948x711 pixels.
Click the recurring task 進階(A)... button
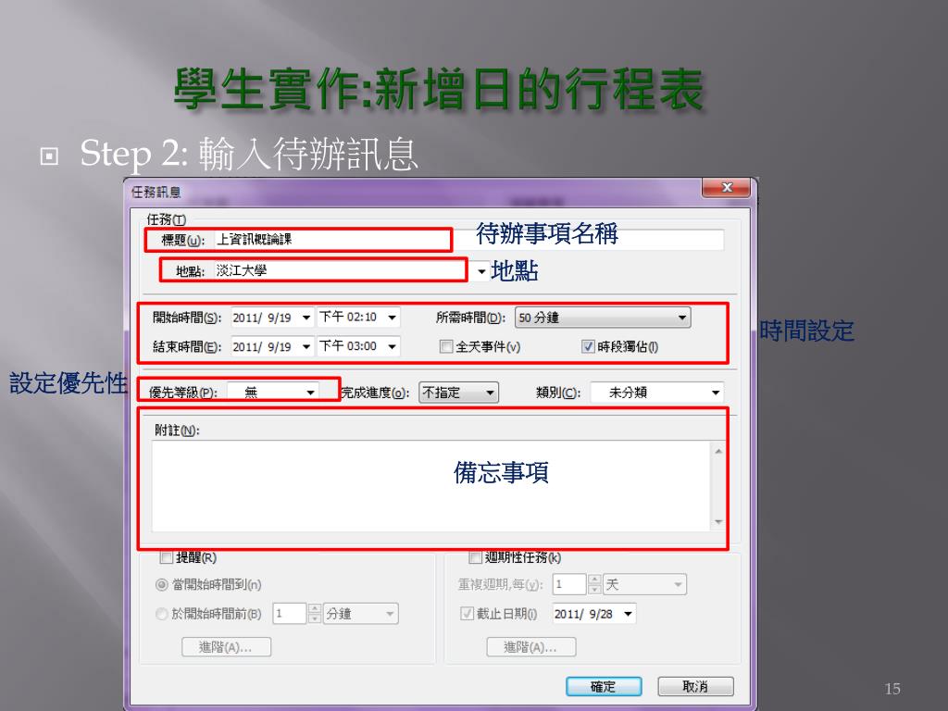click(x=530, y=647)
